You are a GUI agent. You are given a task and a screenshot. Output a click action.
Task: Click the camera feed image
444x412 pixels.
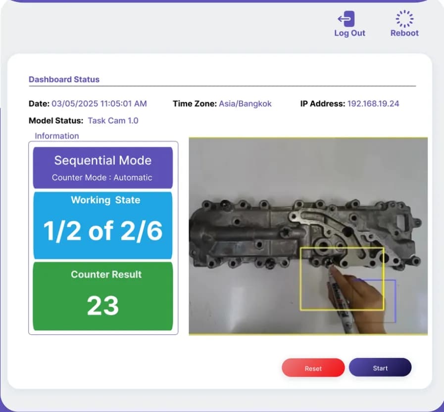308,236
